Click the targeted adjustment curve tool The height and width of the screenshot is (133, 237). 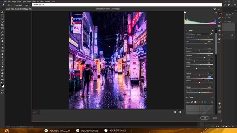[212, 102]
